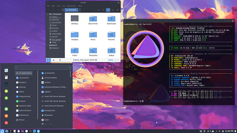Switch Nemo to icon view mode

108,10
